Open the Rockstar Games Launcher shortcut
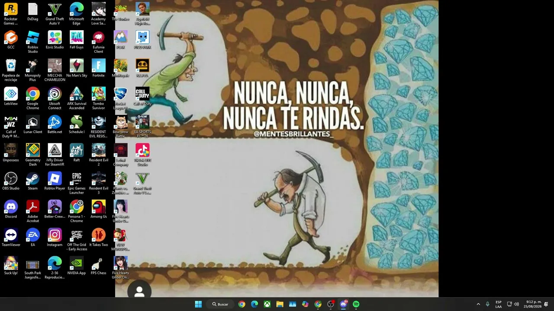This screenshot has height=311, width=554. click(x=11, y=14)
